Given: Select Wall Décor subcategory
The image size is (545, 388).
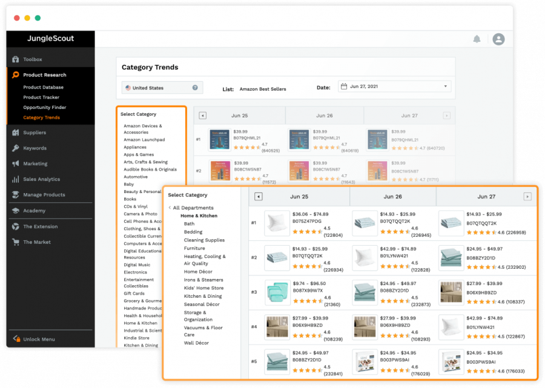Looking at the screenshot, I should coord(196,343).
